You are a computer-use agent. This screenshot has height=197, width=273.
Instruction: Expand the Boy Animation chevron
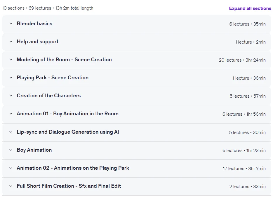[11, 150]
